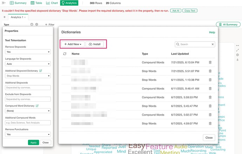Viewport: 242px width, 154px height.
Task: Click the Additional Compound Words input field
Action: 28,123
